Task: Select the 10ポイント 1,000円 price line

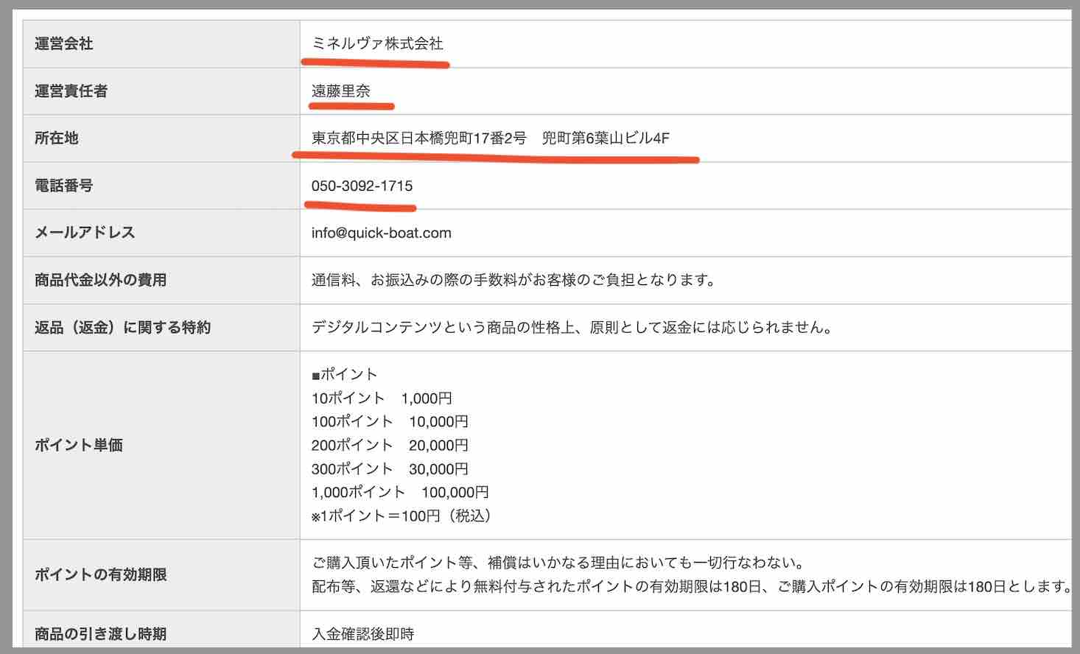Action: pyautogui.click(x=382, y=398)
